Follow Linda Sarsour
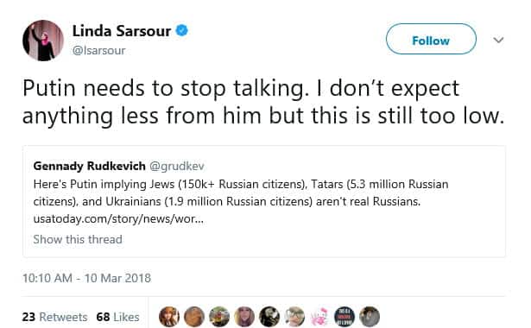 tap(431, 39)
